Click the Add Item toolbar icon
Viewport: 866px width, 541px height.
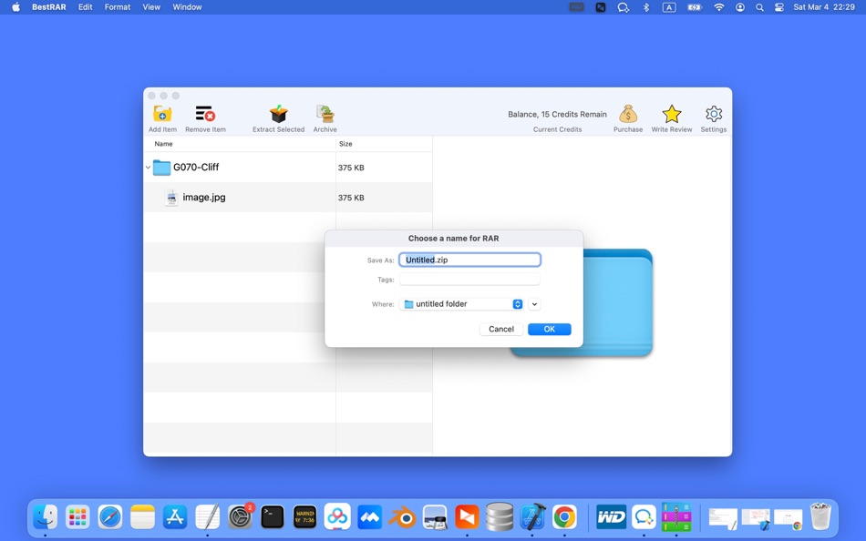point(162,115)
